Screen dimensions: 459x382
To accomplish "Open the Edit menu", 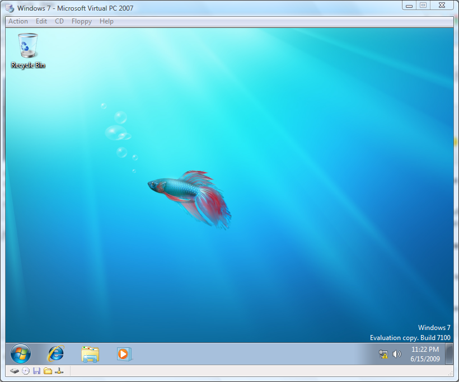I will [x=41, y=21].
